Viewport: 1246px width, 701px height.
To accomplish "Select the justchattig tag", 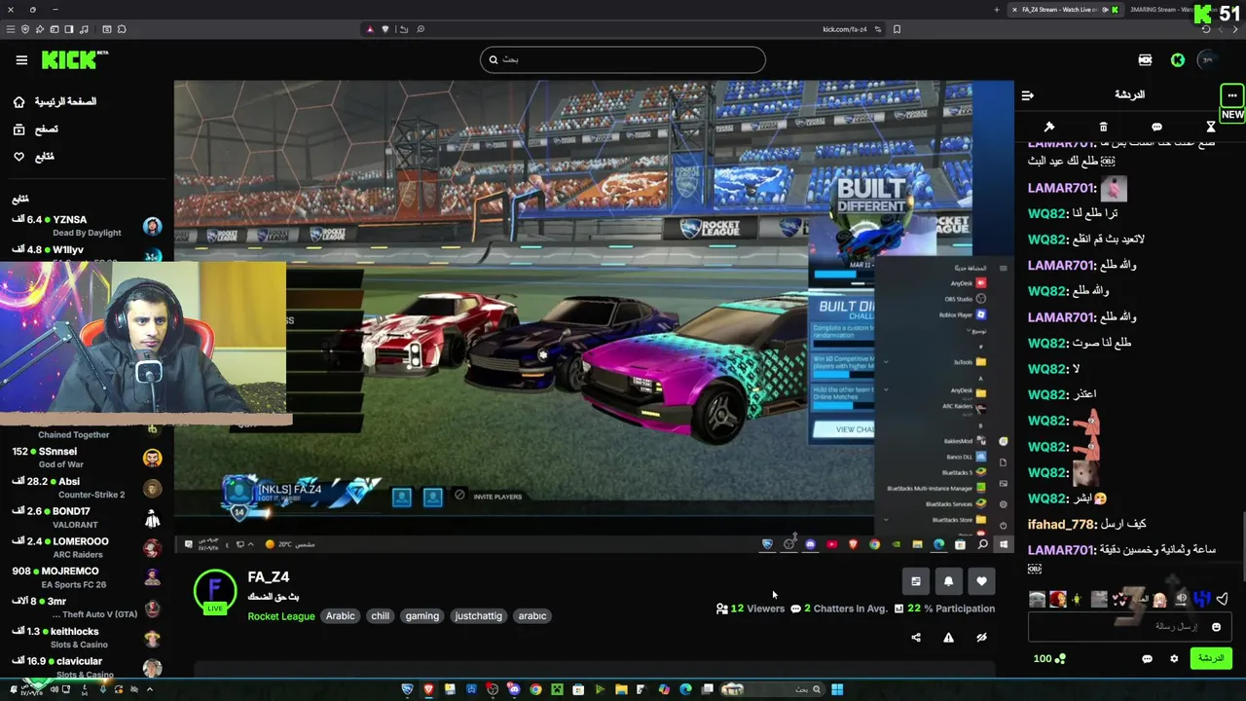I will (x=479, y=616).
